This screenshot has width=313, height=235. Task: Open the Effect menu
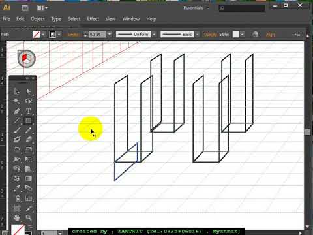click(x=93, y=19)
